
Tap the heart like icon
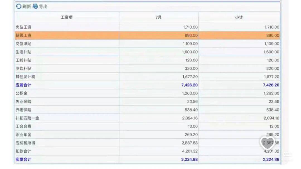pyautogui.click(x=267, y=143)
